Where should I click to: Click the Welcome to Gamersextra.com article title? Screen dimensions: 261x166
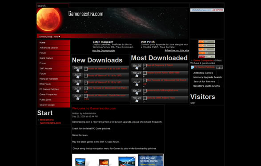(94, 109)
